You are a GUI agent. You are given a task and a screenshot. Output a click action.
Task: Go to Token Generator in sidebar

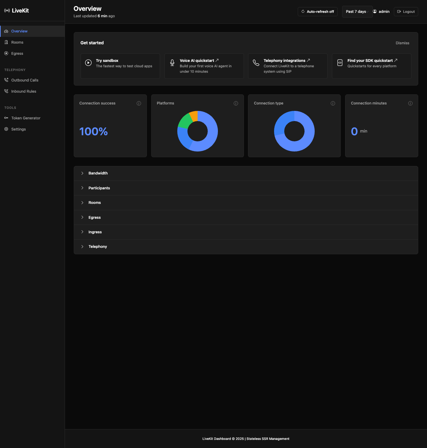click(26, 118)
